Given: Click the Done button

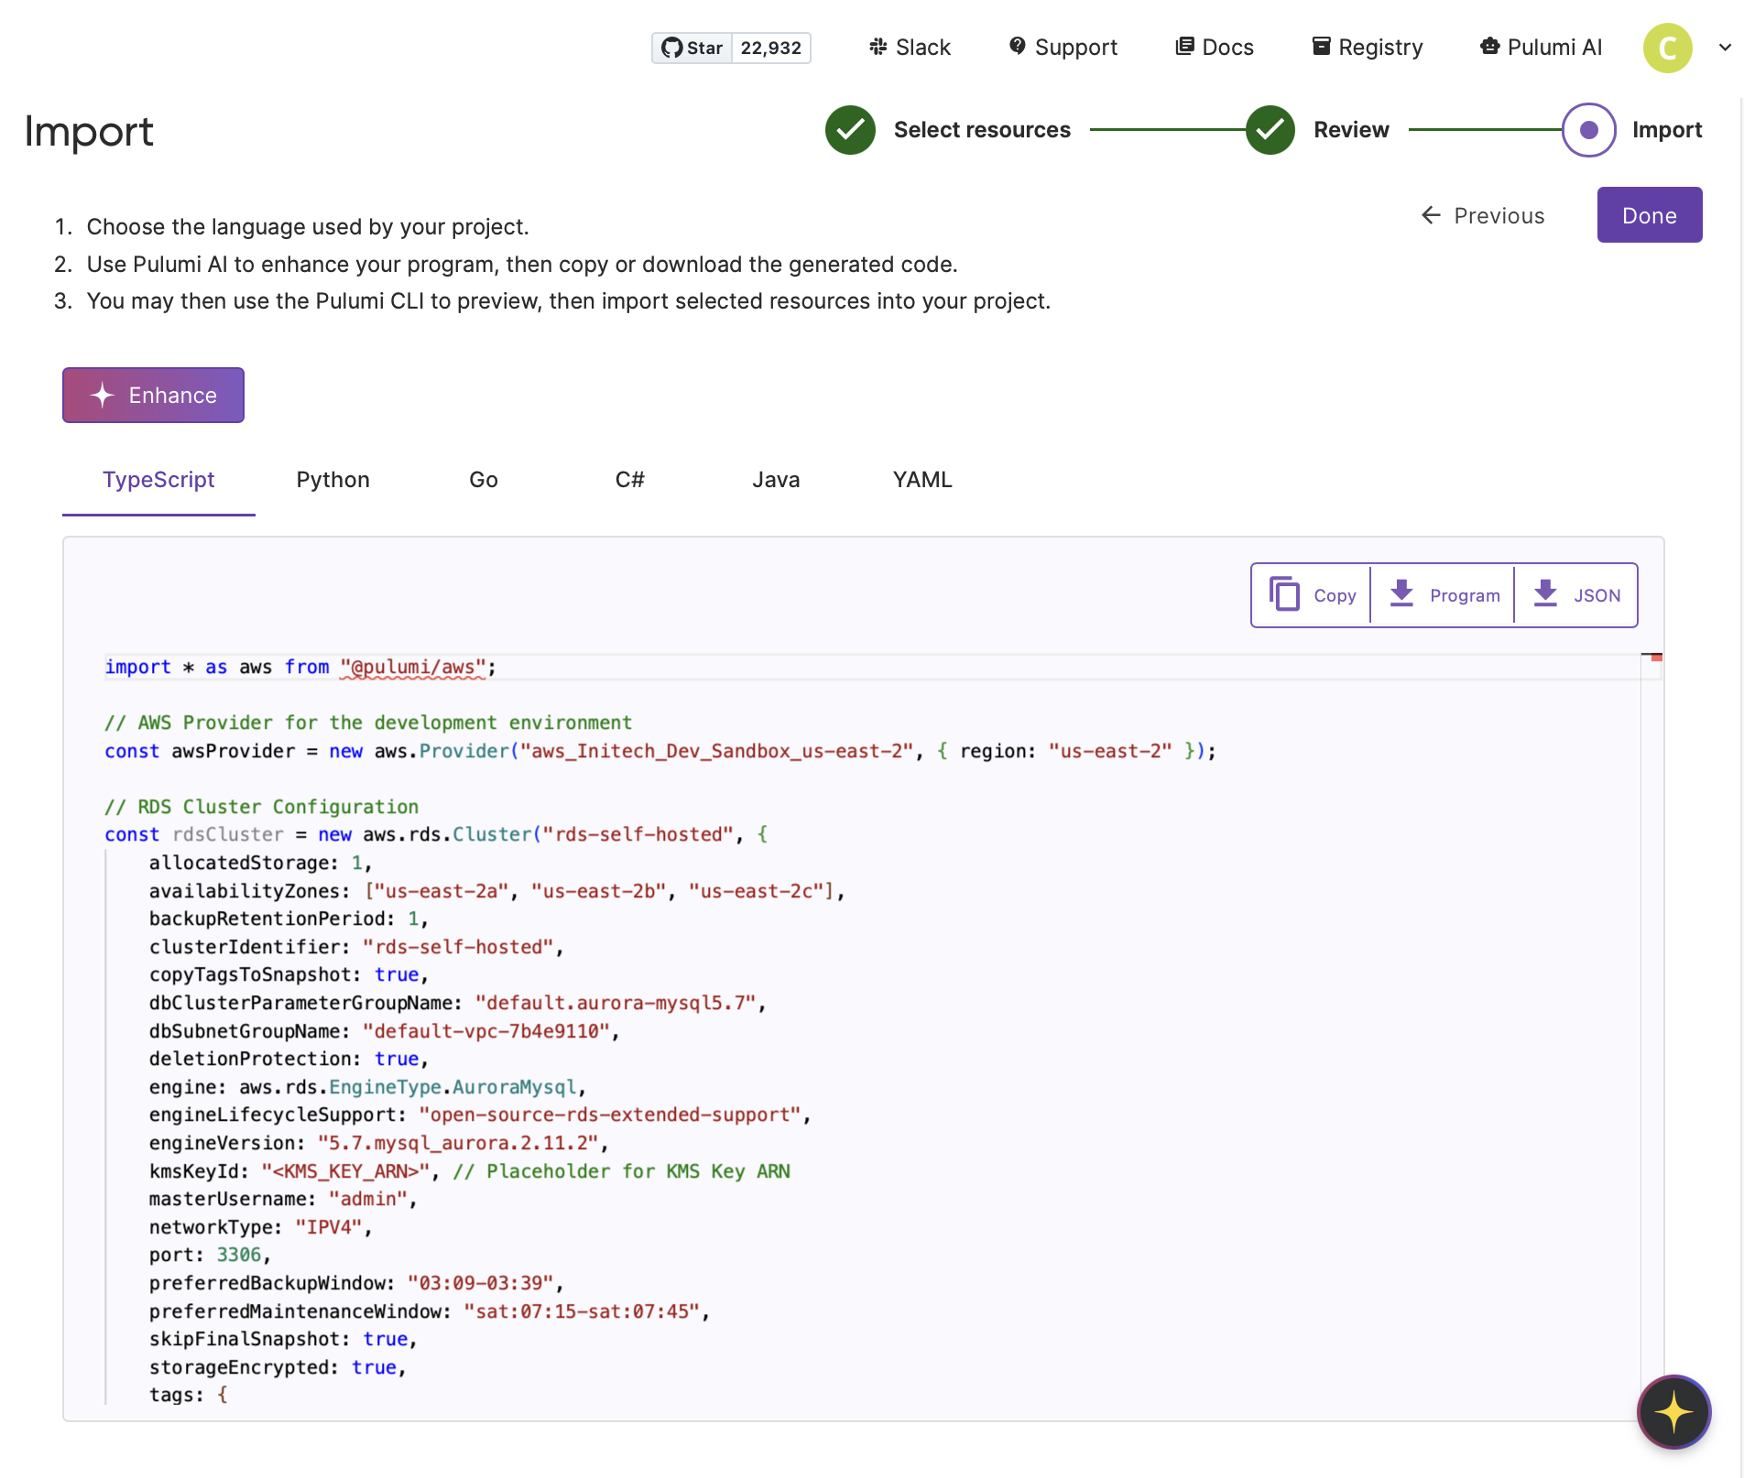Looking at the screenshot, I should click(1649, 215).
